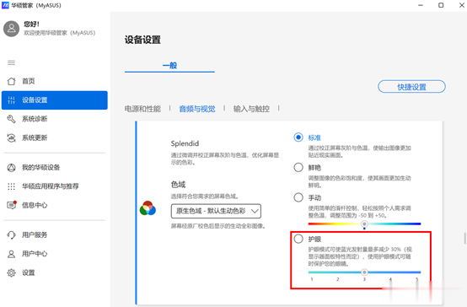Select the 鲜艳 radio button

[x=298, y=167]
